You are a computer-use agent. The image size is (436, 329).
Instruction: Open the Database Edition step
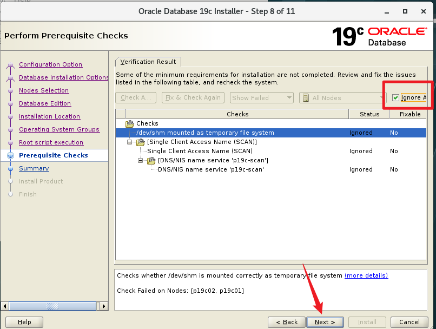point(45,103)
